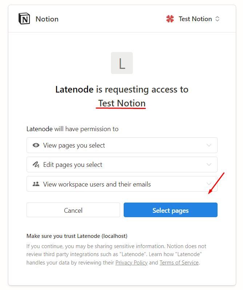Open the Terms of Service link

coord(179,263)
